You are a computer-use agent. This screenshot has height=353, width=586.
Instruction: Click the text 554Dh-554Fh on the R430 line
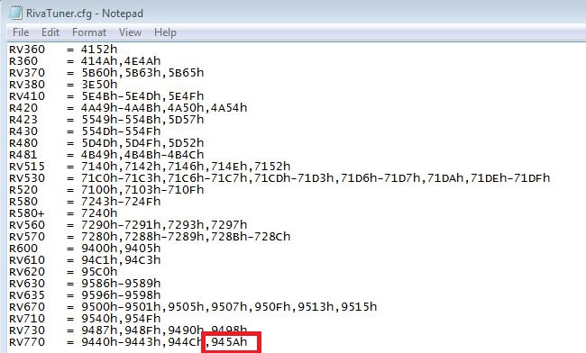coord(121,131)
